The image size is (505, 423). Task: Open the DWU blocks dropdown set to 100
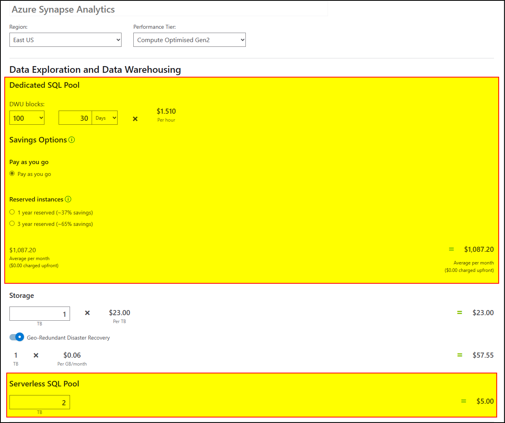pos(27,118)
